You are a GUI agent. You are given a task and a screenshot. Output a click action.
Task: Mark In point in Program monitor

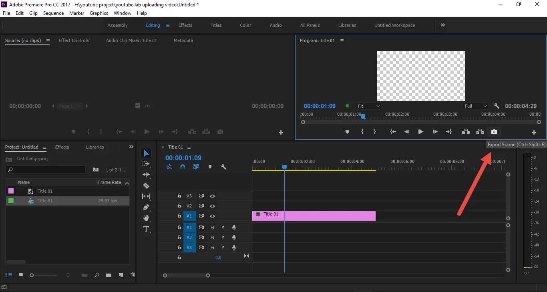pos(362,132)
